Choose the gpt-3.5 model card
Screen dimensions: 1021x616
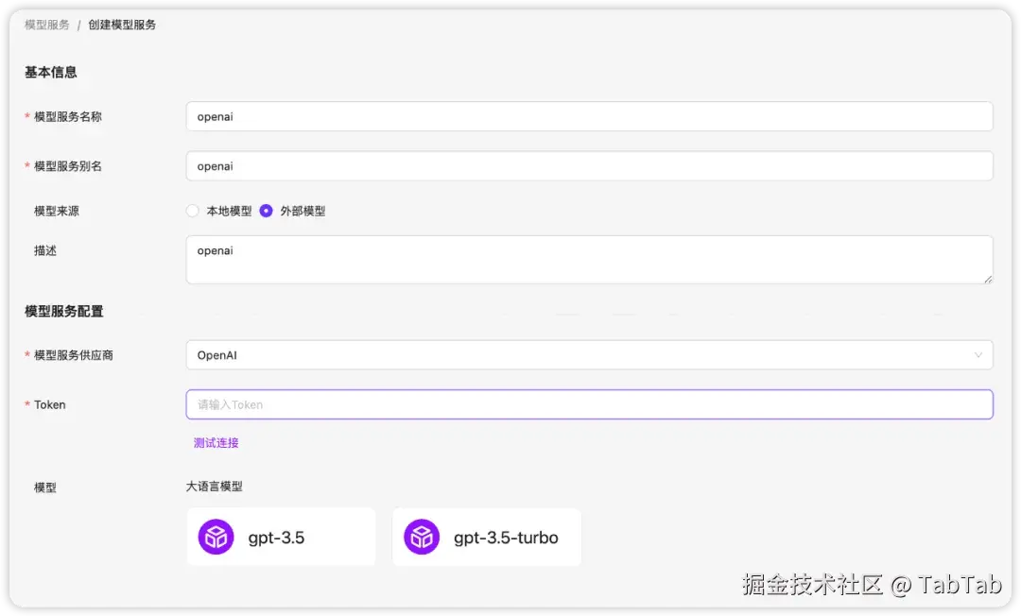(x=282, y=538)
